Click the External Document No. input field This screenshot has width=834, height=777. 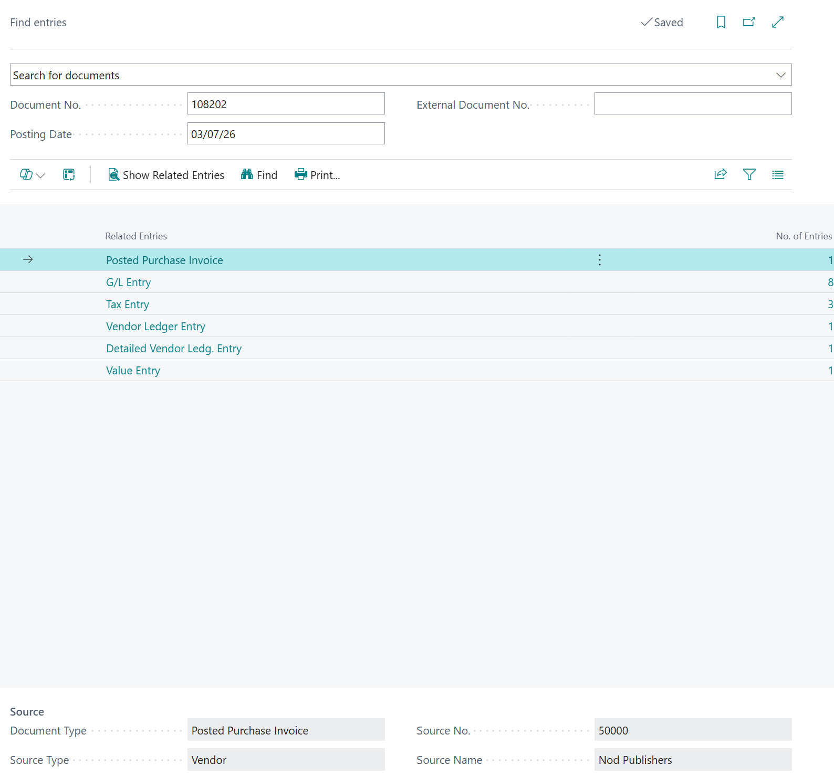693,104
